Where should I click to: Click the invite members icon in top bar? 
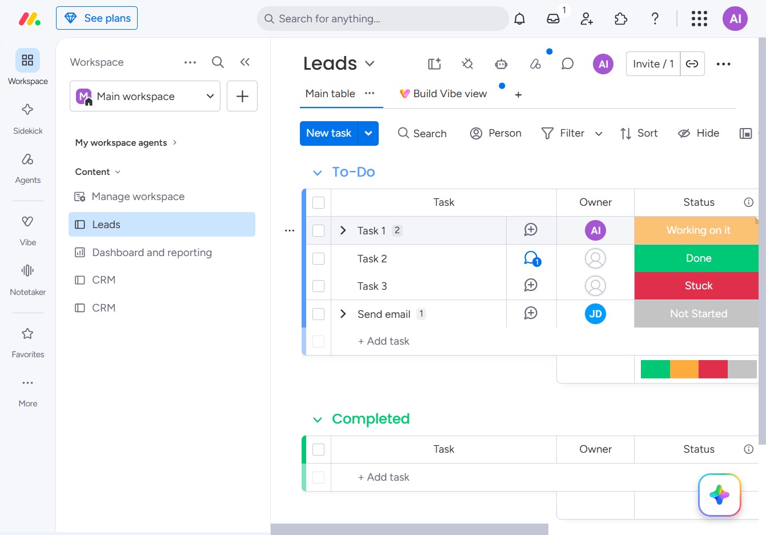[587, 19]
